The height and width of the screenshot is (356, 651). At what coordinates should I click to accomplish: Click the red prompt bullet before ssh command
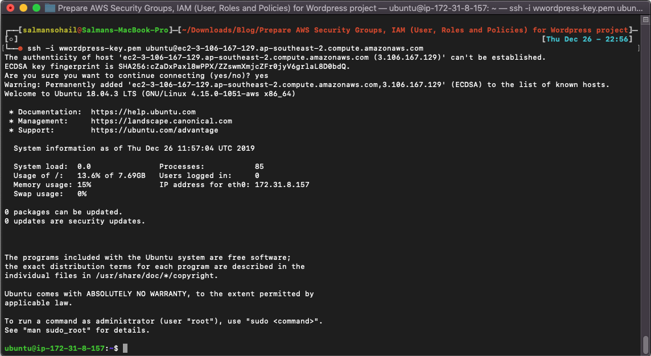click(x=20, y=48)
